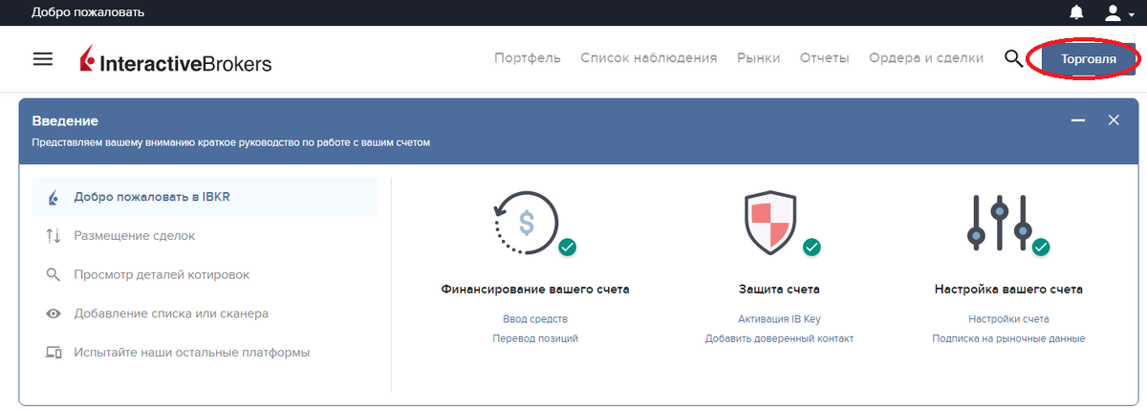Minimize the Введение panel

(x=1078, y=120)
